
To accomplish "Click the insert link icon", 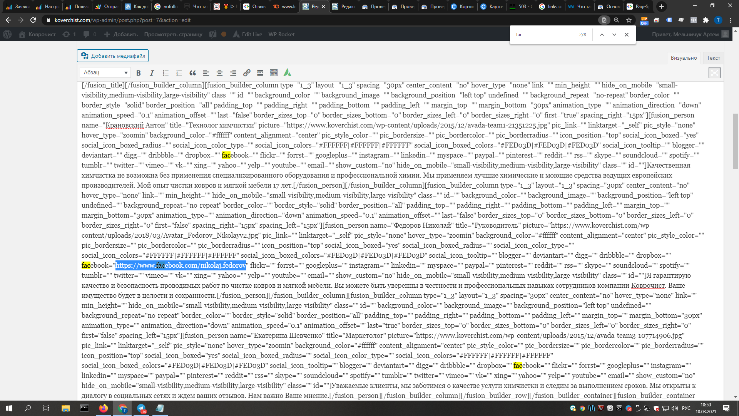I will click(247, 73).
